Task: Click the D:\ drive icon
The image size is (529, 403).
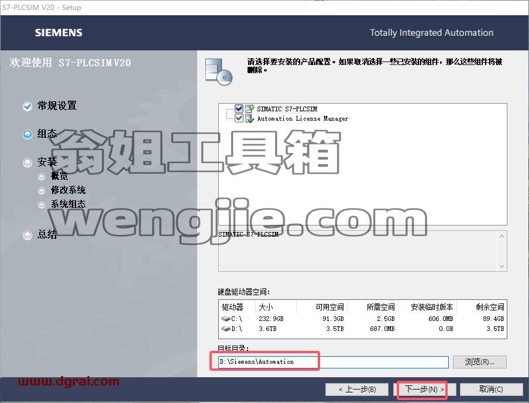Action: 226,329
